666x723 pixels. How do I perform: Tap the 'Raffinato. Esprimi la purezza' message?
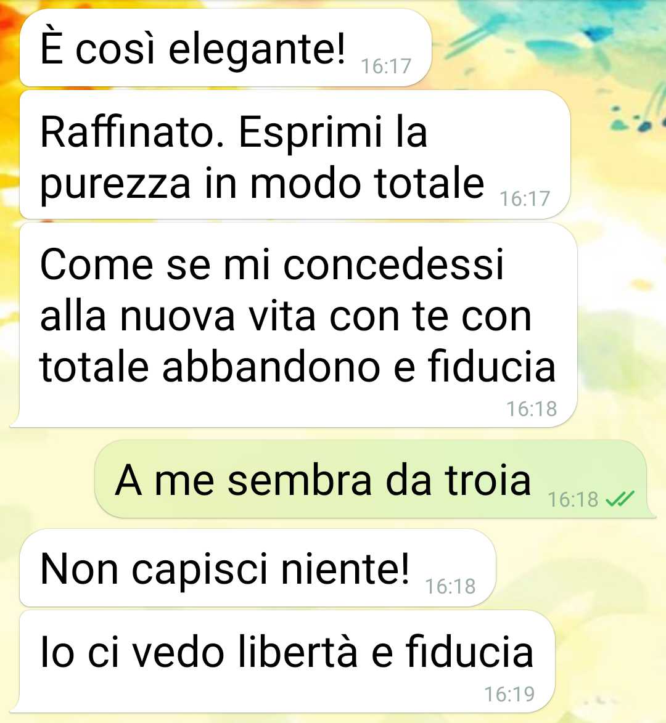click(295, 155)
